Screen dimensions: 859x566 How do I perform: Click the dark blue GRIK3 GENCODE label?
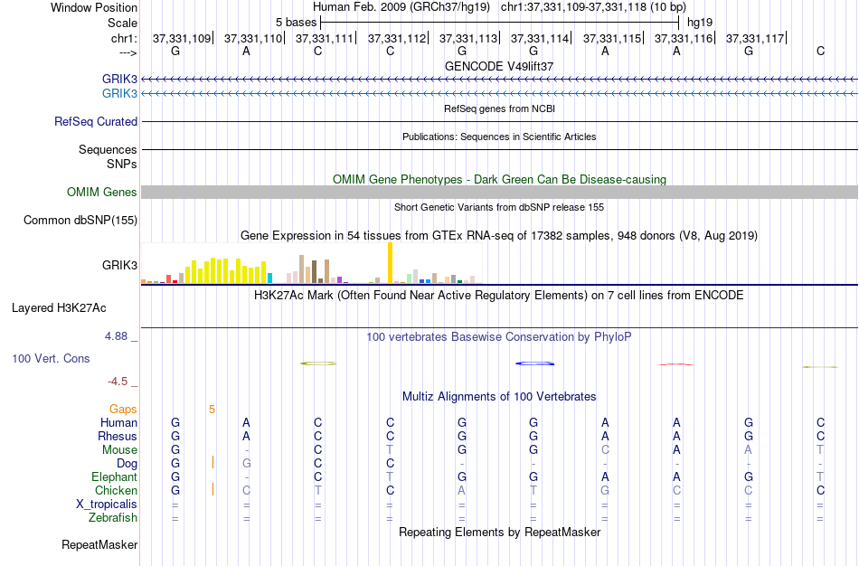(119, 79)
